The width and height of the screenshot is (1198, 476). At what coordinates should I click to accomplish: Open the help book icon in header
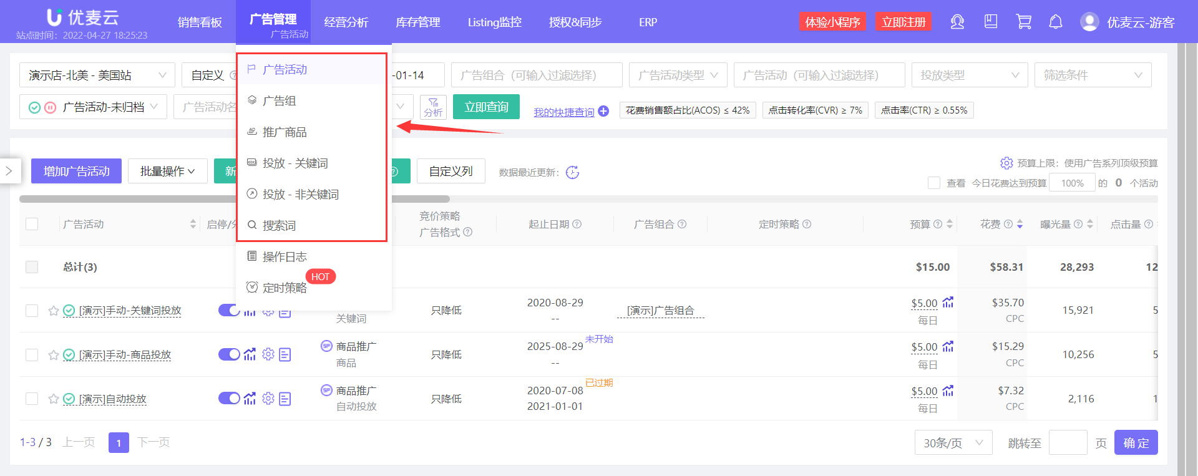tap(991, 22)
